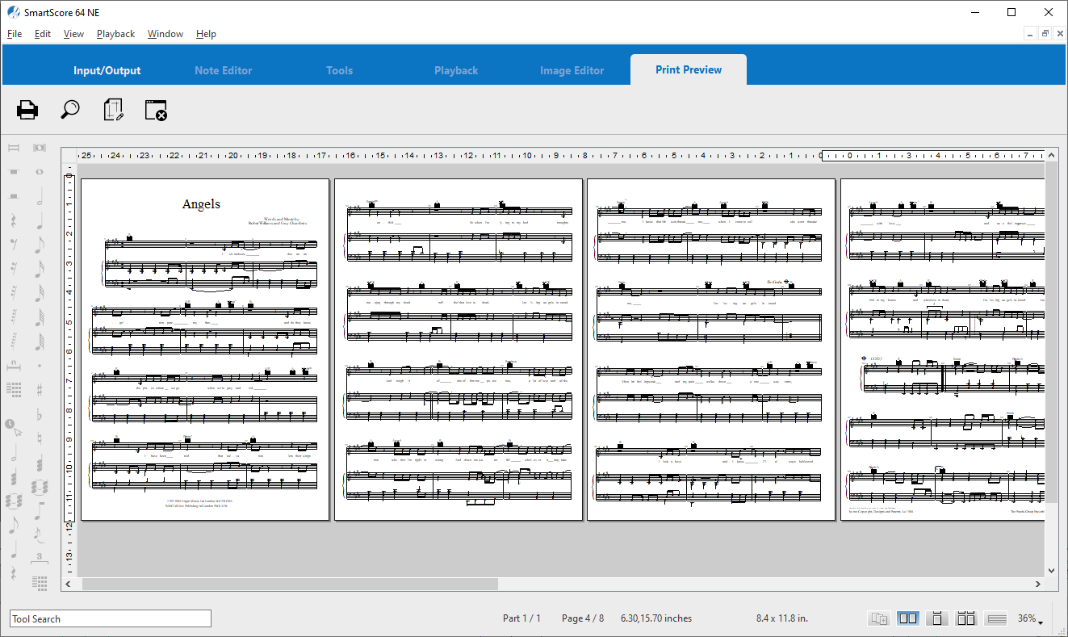Select the sixteenth rest in the palette
The image size is (1068, 637).
[x=14, y=268]
